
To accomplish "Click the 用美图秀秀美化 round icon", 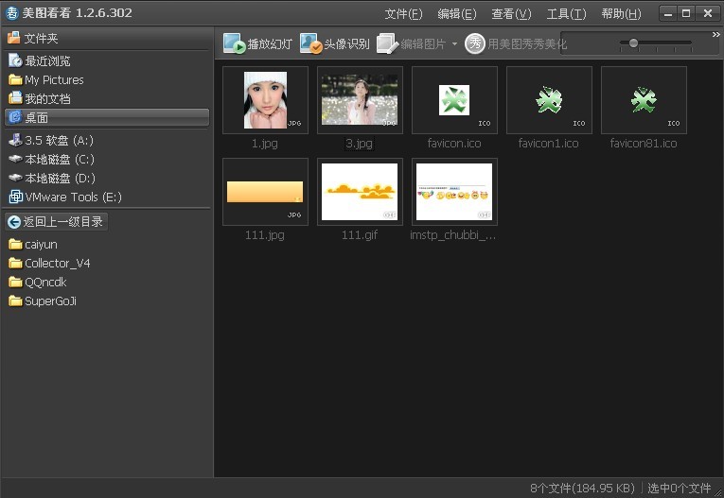I will (475, 43).
